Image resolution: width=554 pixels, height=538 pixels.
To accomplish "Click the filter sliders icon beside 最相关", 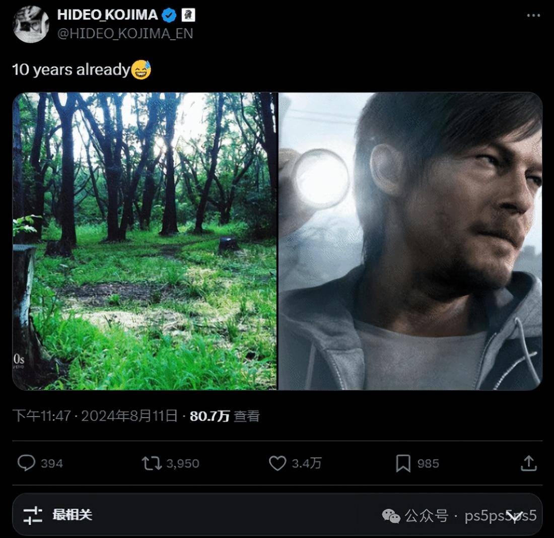I will [33, 515].
